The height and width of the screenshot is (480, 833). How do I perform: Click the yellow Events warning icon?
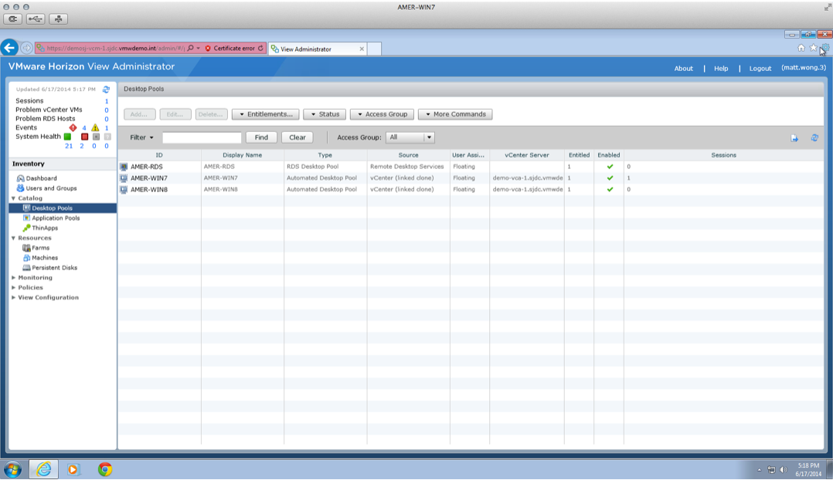(x=95, y=127)
